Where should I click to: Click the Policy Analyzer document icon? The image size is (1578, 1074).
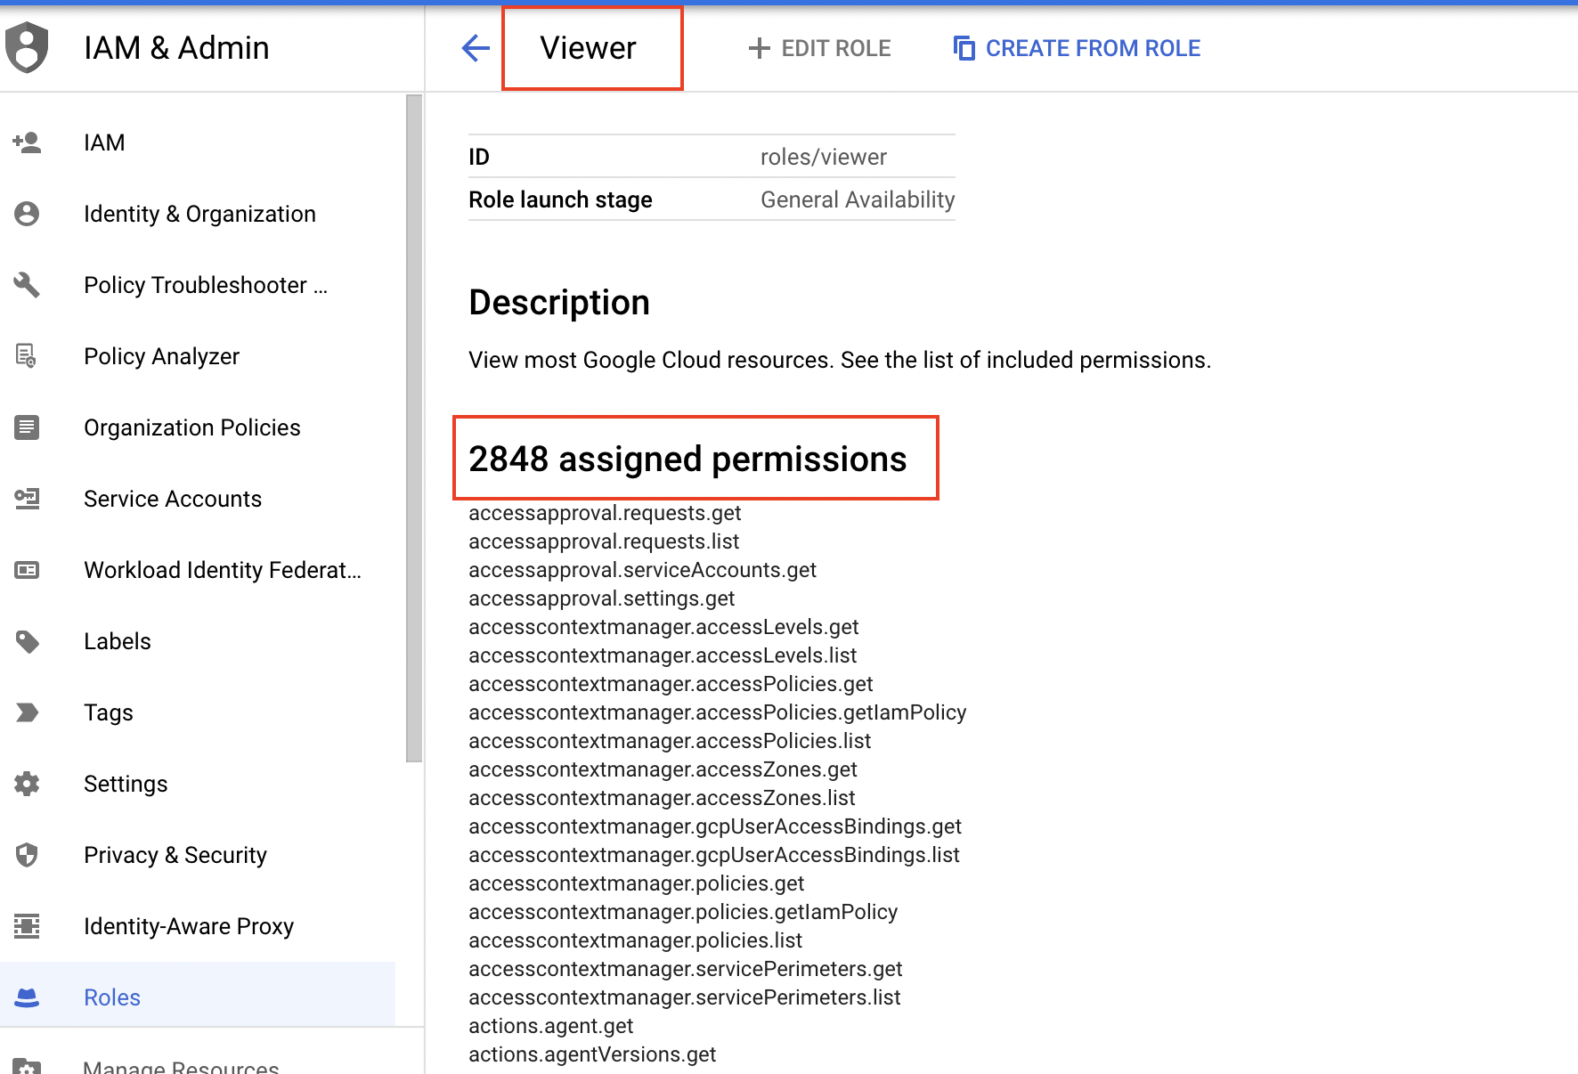(x=27, y=356)
